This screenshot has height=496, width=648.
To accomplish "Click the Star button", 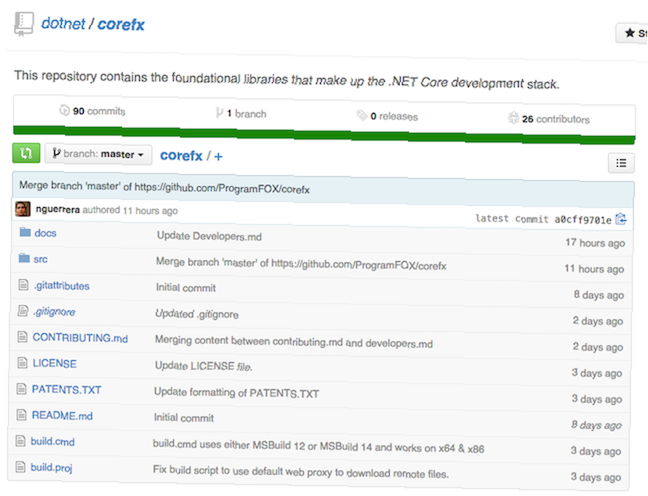I will [632, 33].
